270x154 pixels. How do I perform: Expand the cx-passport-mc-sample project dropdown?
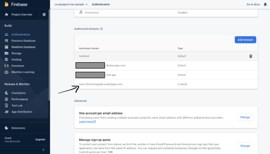[71, 5]
